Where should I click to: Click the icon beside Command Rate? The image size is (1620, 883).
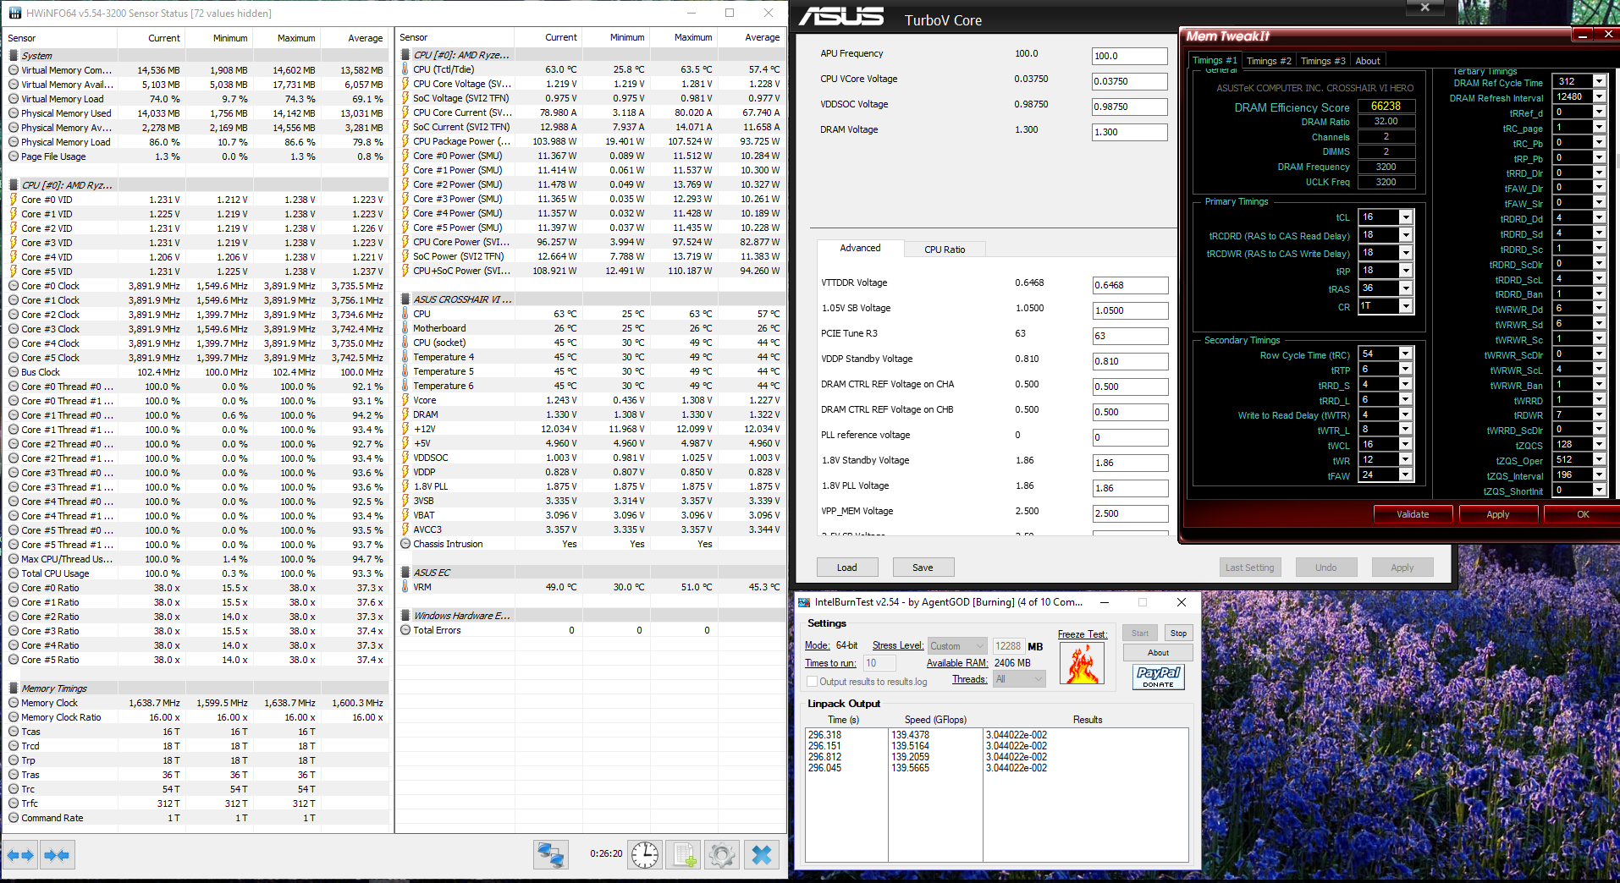pos(14,818)
